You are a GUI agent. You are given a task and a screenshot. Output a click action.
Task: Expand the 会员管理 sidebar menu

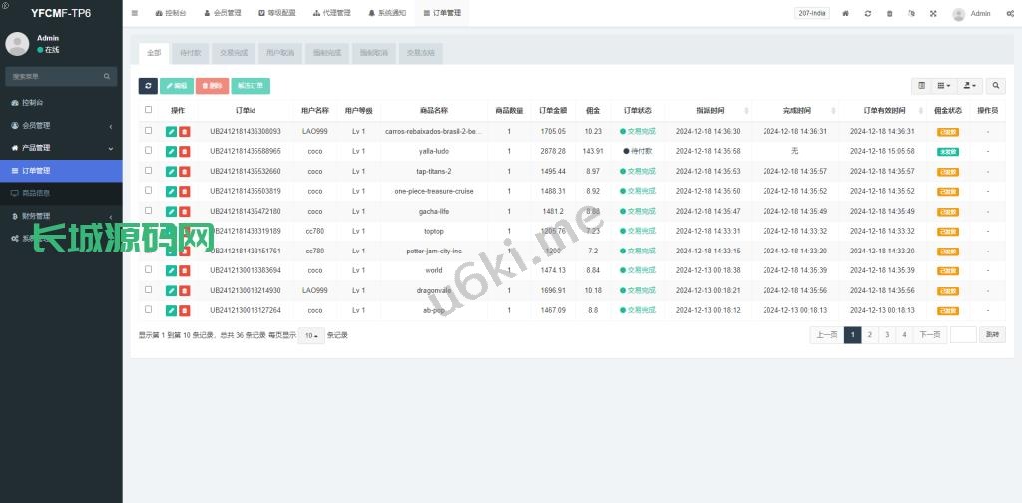[x=61, y=125]
